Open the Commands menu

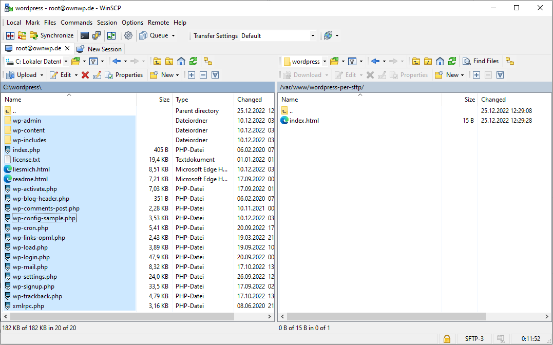coord(77,22)
